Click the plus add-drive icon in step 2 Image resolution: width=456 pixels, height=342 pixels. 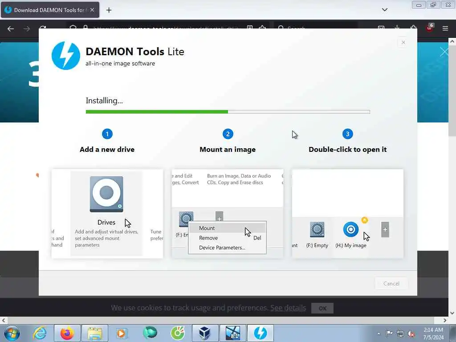pos(219,217)
